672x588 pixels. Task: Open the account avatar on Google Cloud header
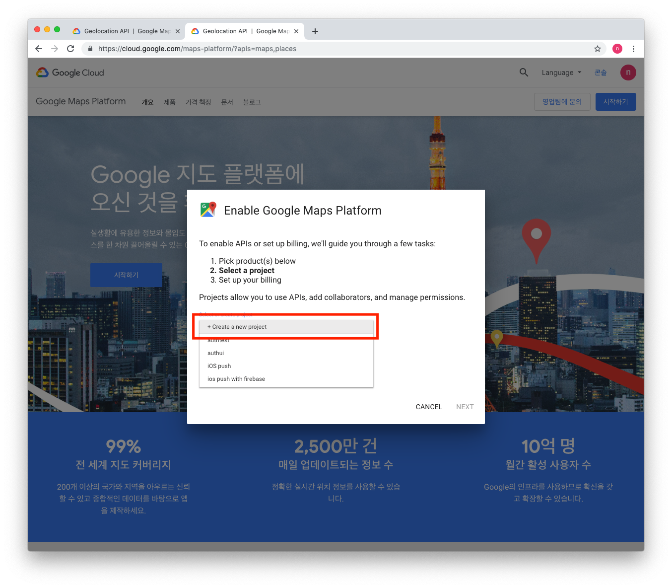click(x=628, y=73)
